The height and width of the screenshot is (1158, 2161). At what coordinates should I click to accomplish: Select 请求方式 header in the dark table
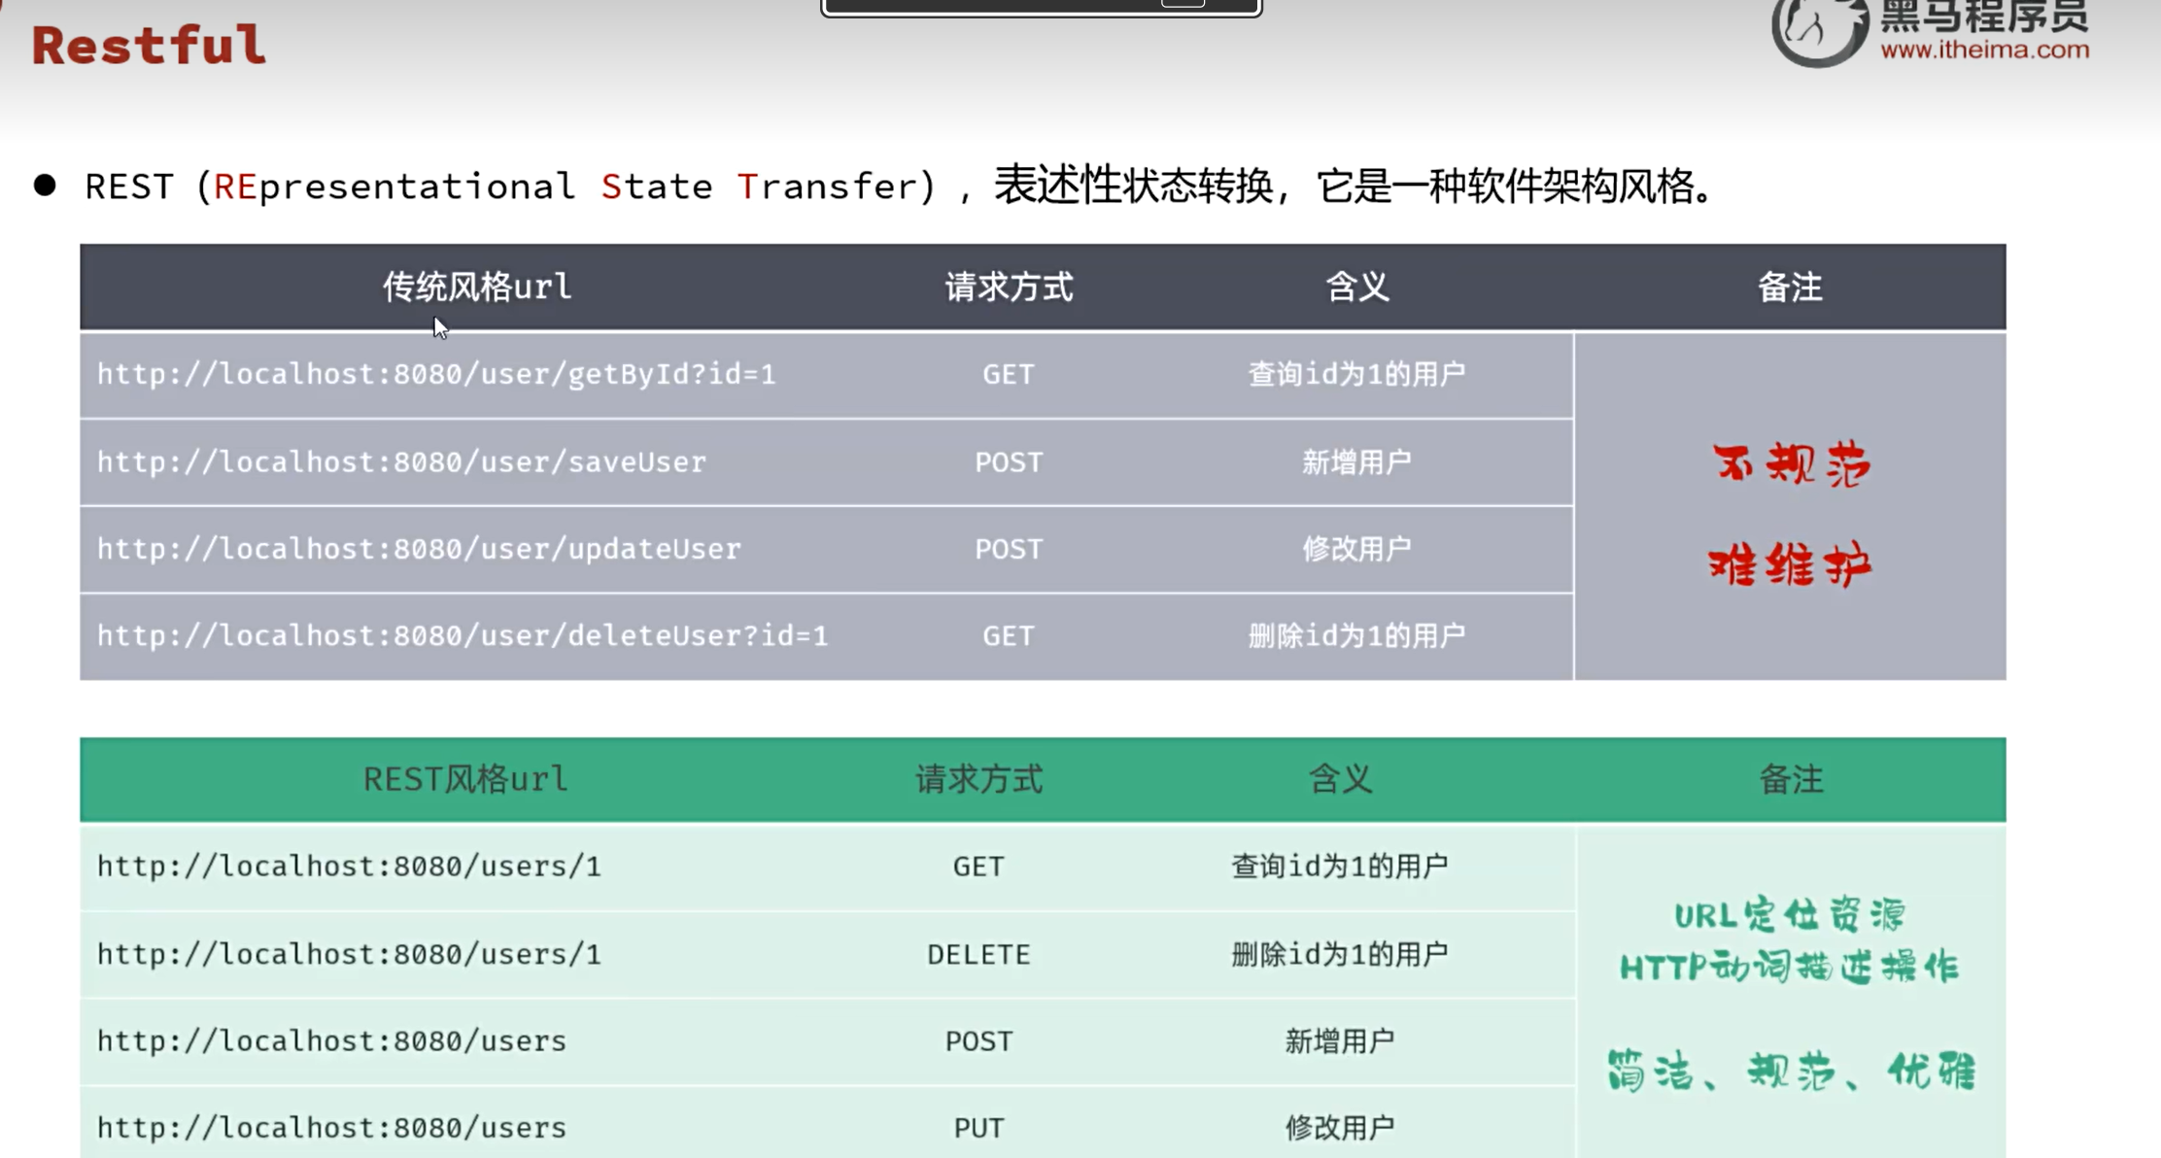[1009, 287]
